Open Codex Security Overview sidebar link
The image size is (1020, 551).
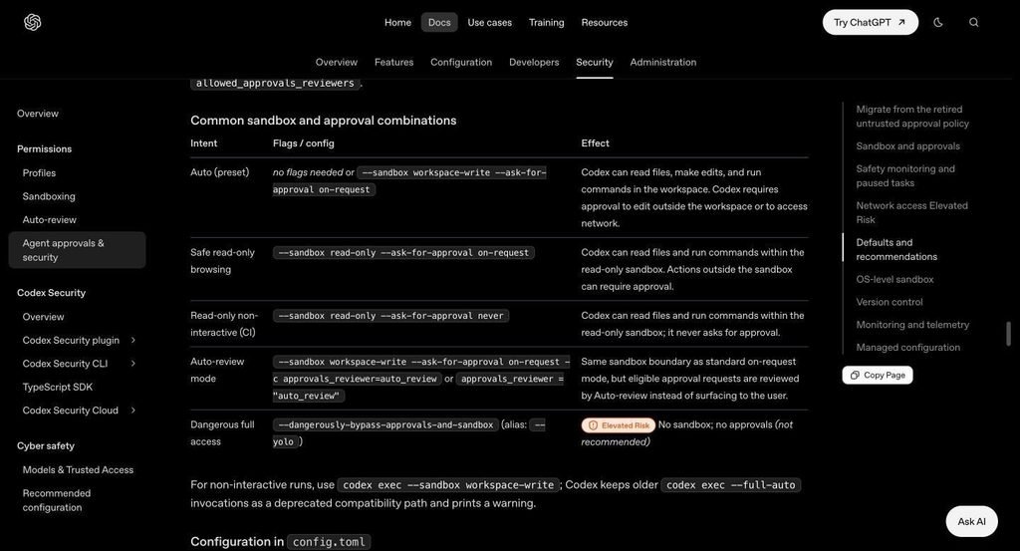(43, 317)
